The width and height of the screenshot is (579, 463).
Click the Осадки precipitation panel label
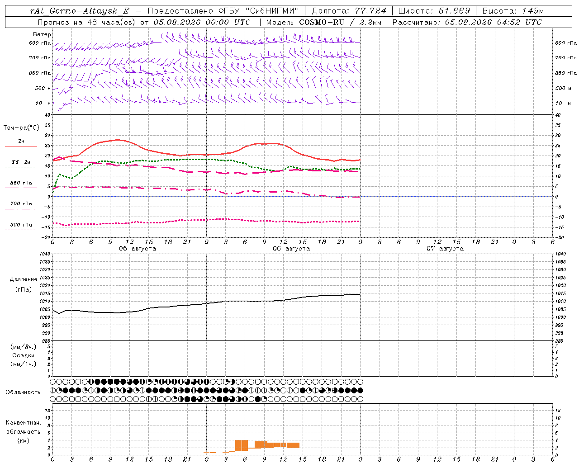click(24, 355)
